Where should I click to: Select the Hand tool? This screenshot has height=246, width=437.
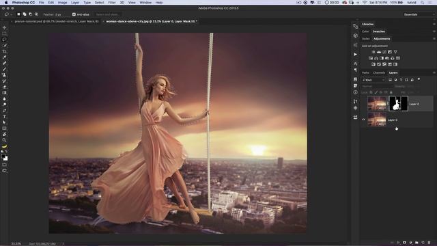pos(4,135)
